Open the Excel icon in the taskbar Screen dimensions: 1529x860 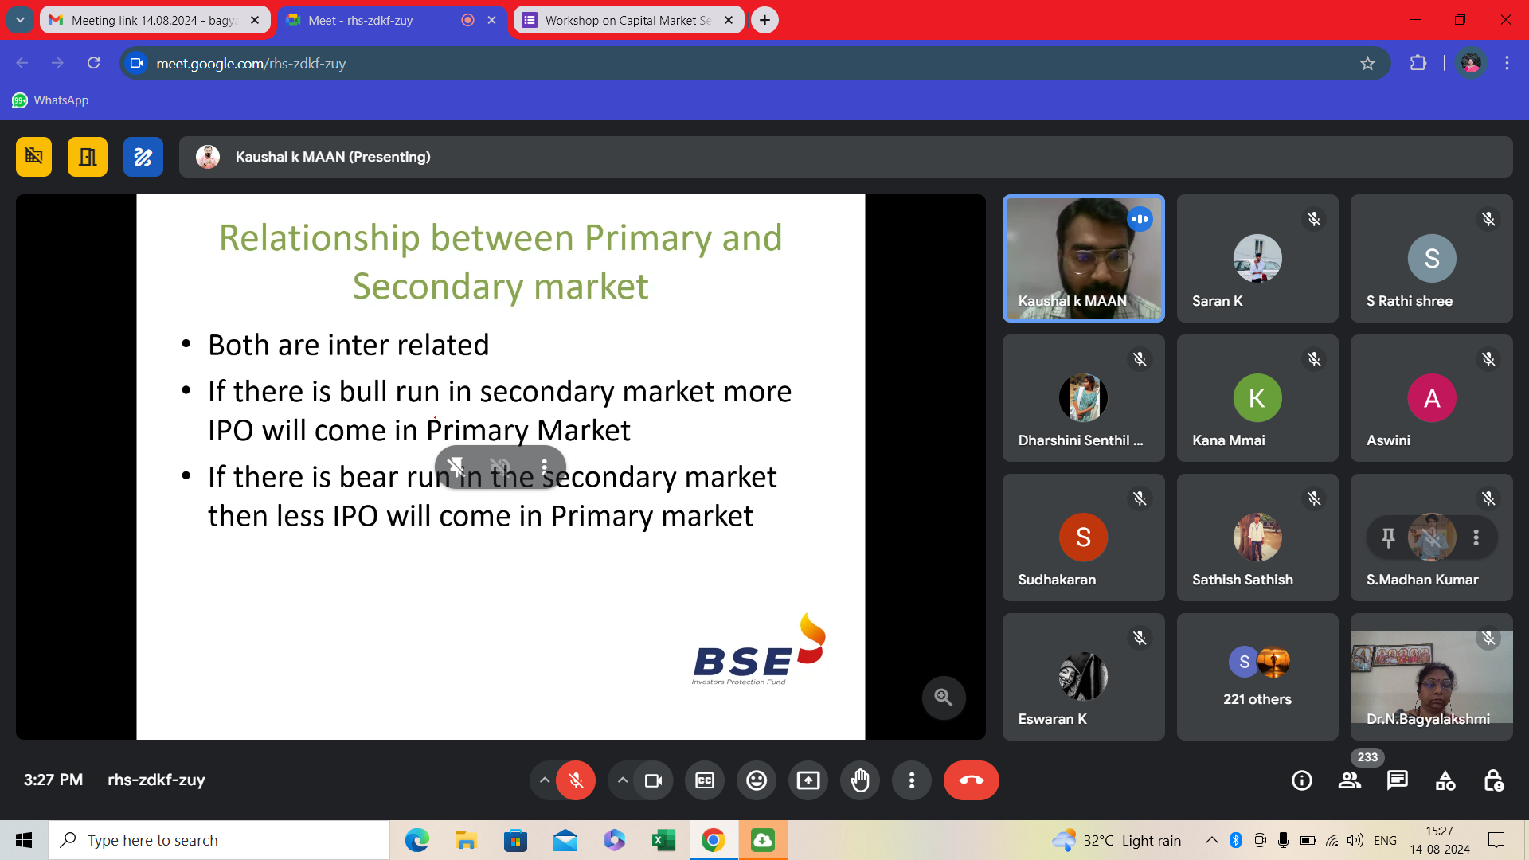coord(663,840)
